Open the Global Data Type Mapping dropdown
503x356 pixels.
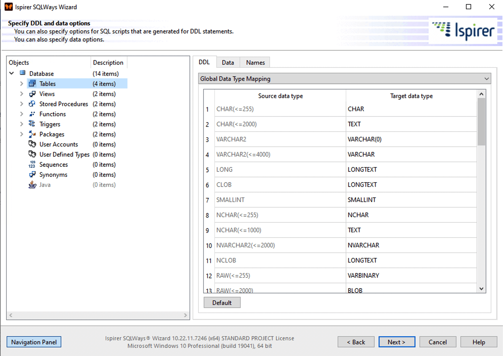[x=486, y=79]
